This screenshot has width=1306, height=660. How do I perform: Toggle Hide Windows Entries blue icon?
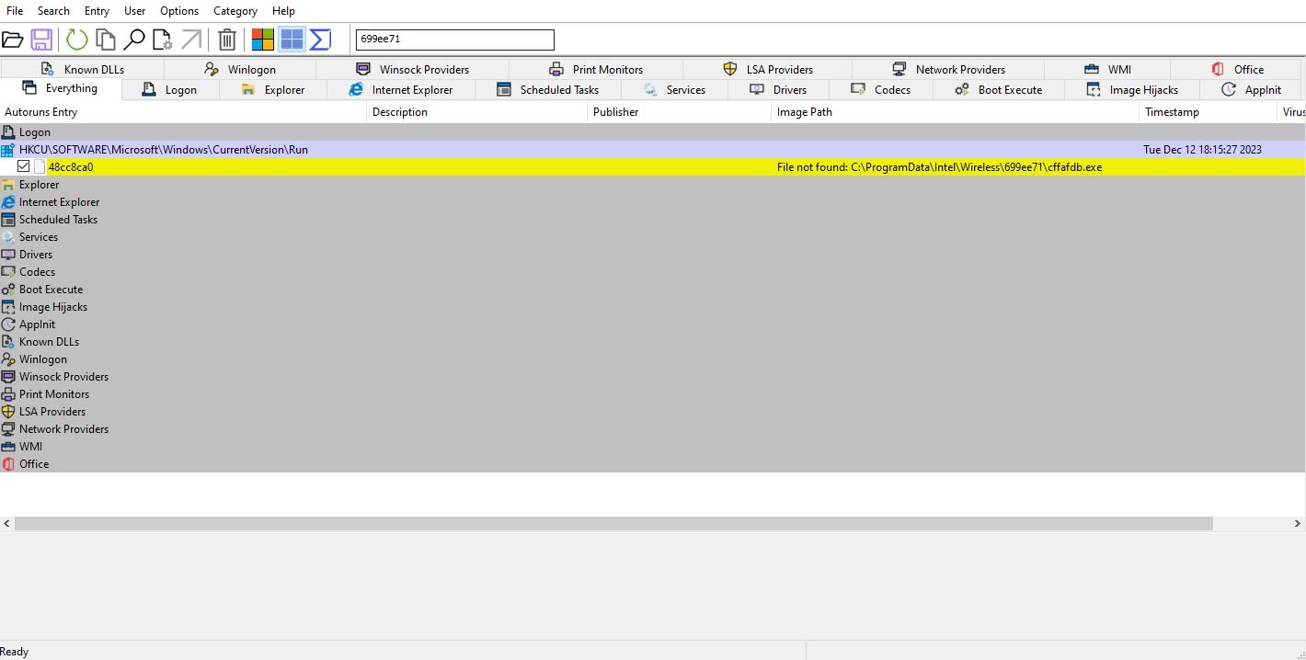tap(292, 40)
